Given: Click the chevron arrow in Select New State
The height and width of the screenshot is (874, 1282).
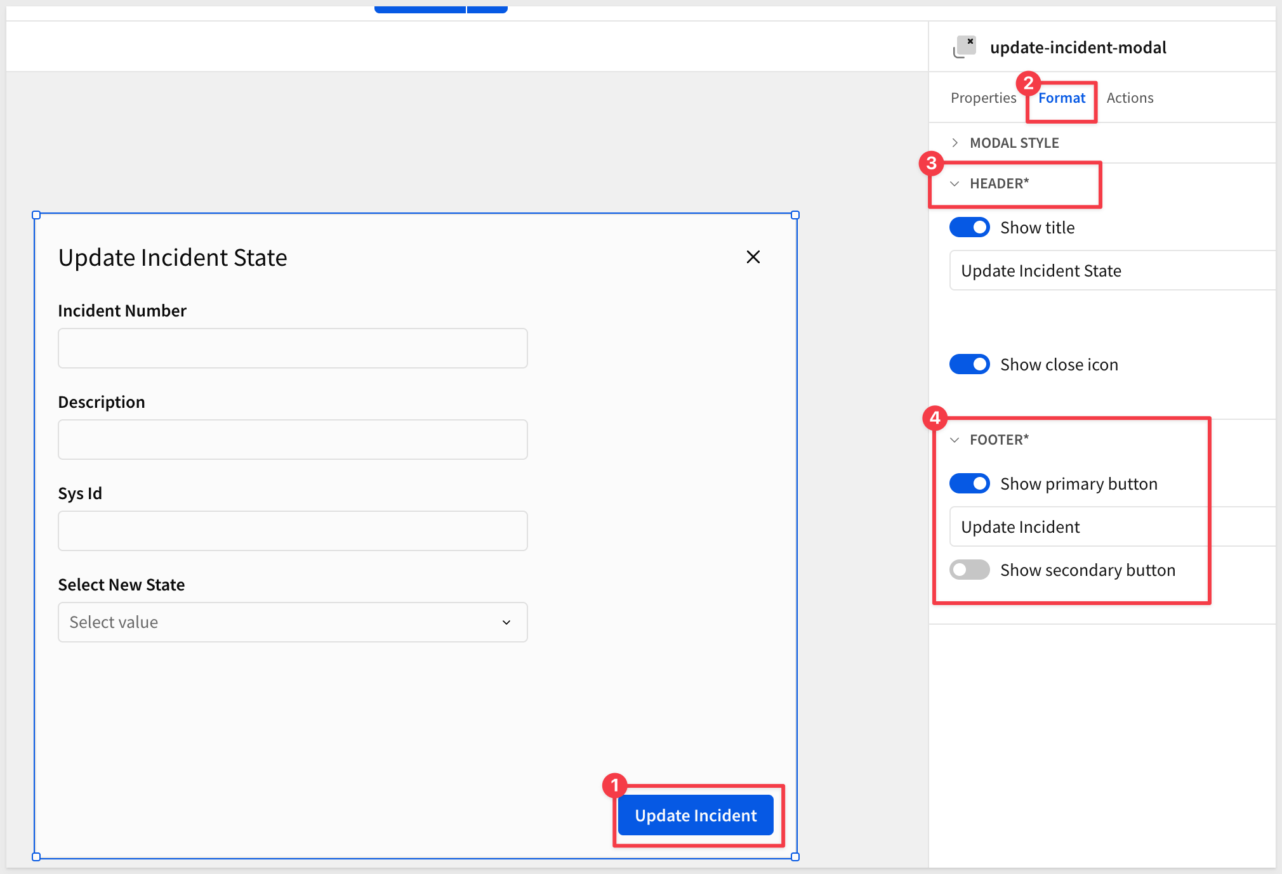Looking at the screenshot, I should (506, 622).
